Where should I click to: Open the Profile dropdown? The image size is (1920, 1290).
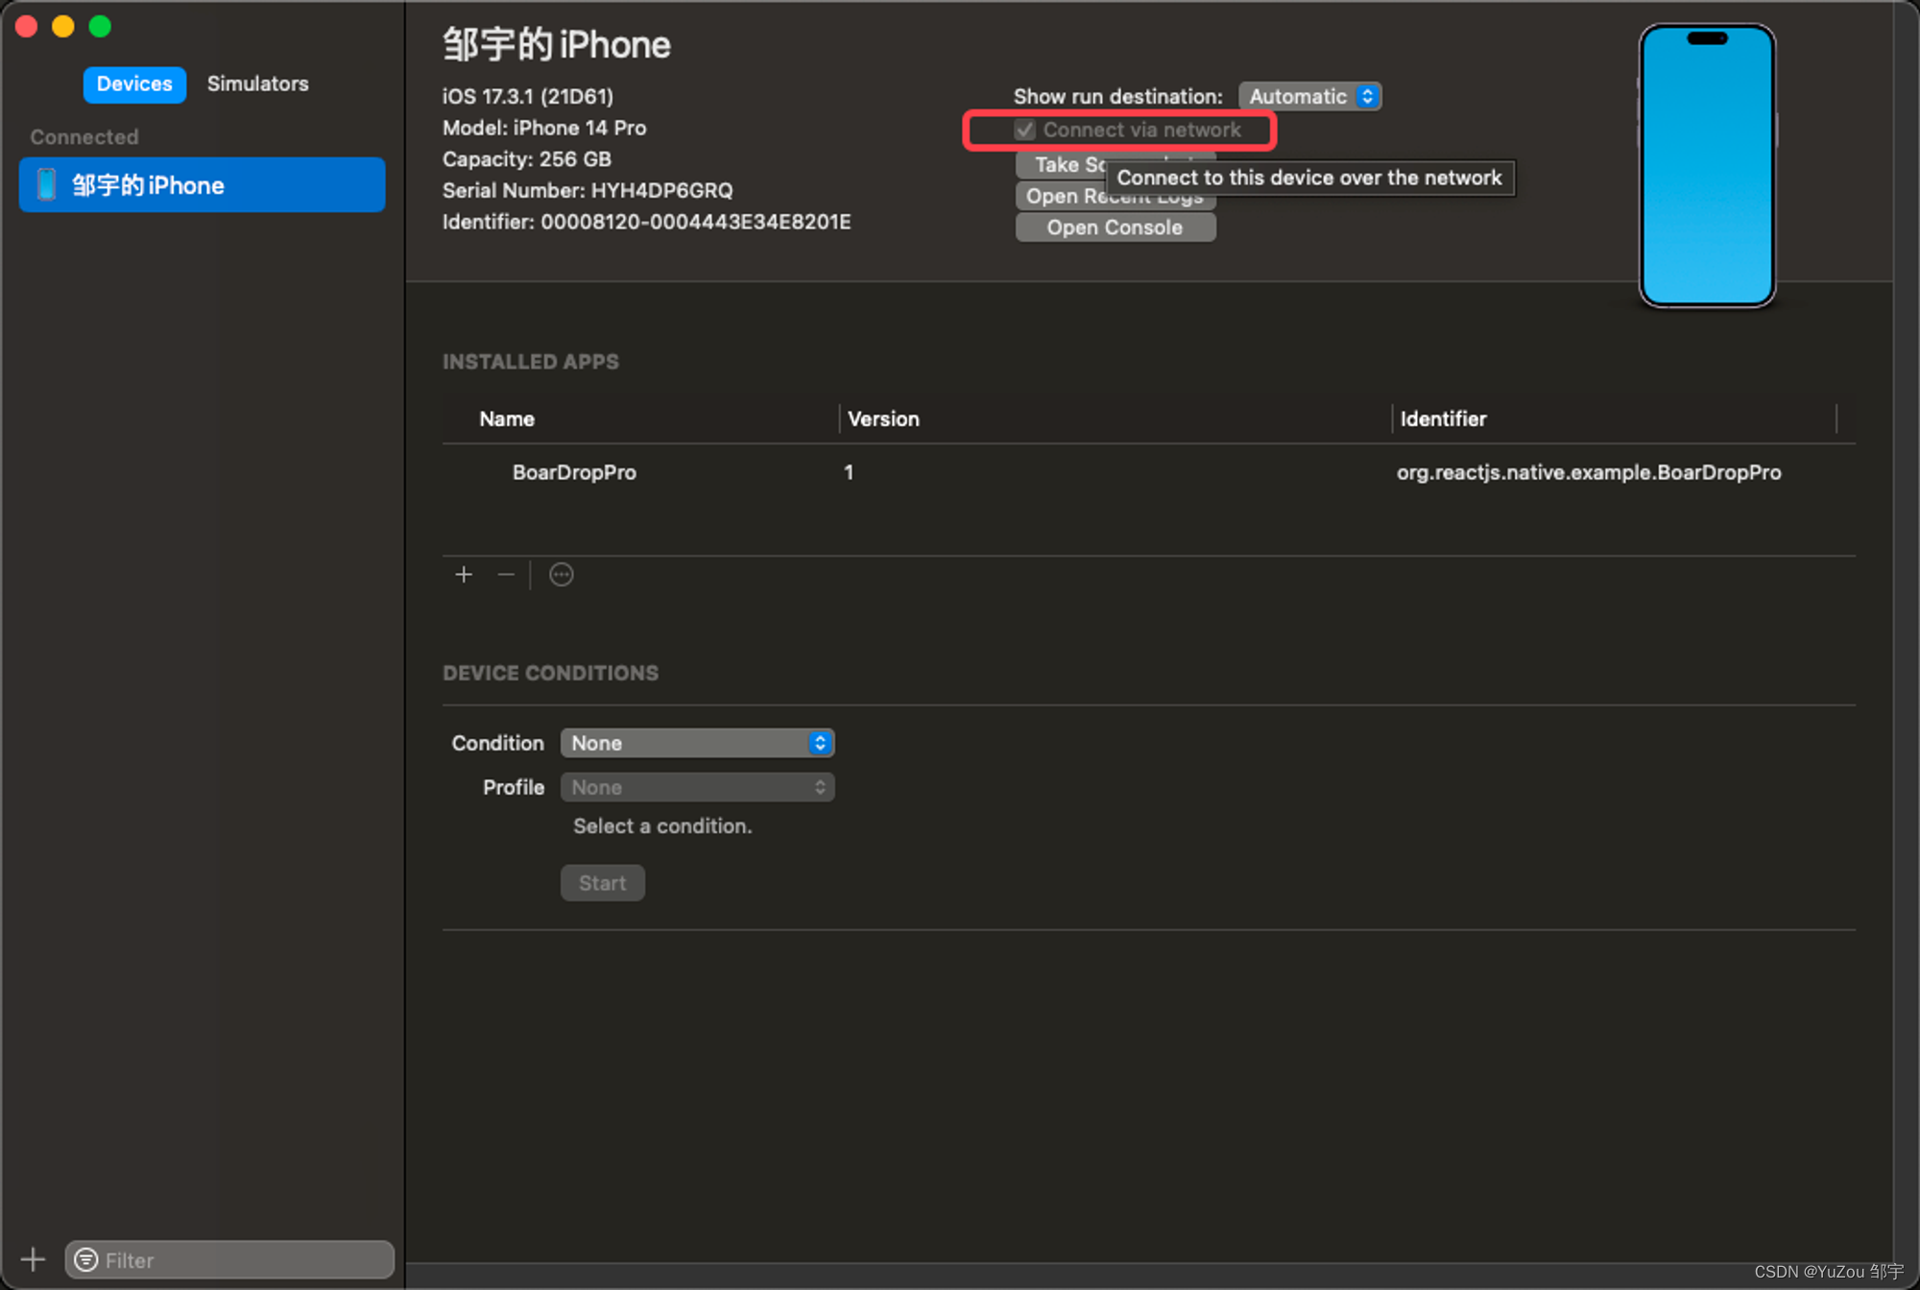697,787
